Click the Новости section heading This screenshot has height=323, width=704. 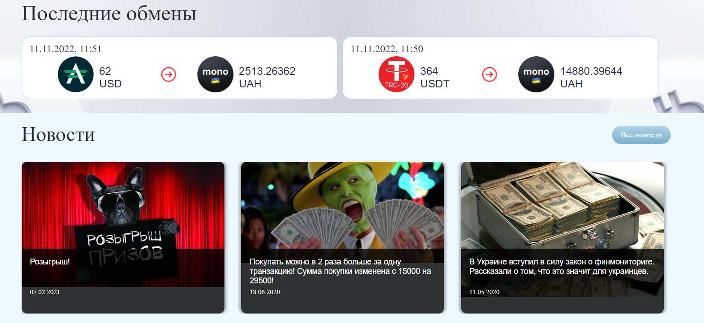click(59, 134)
